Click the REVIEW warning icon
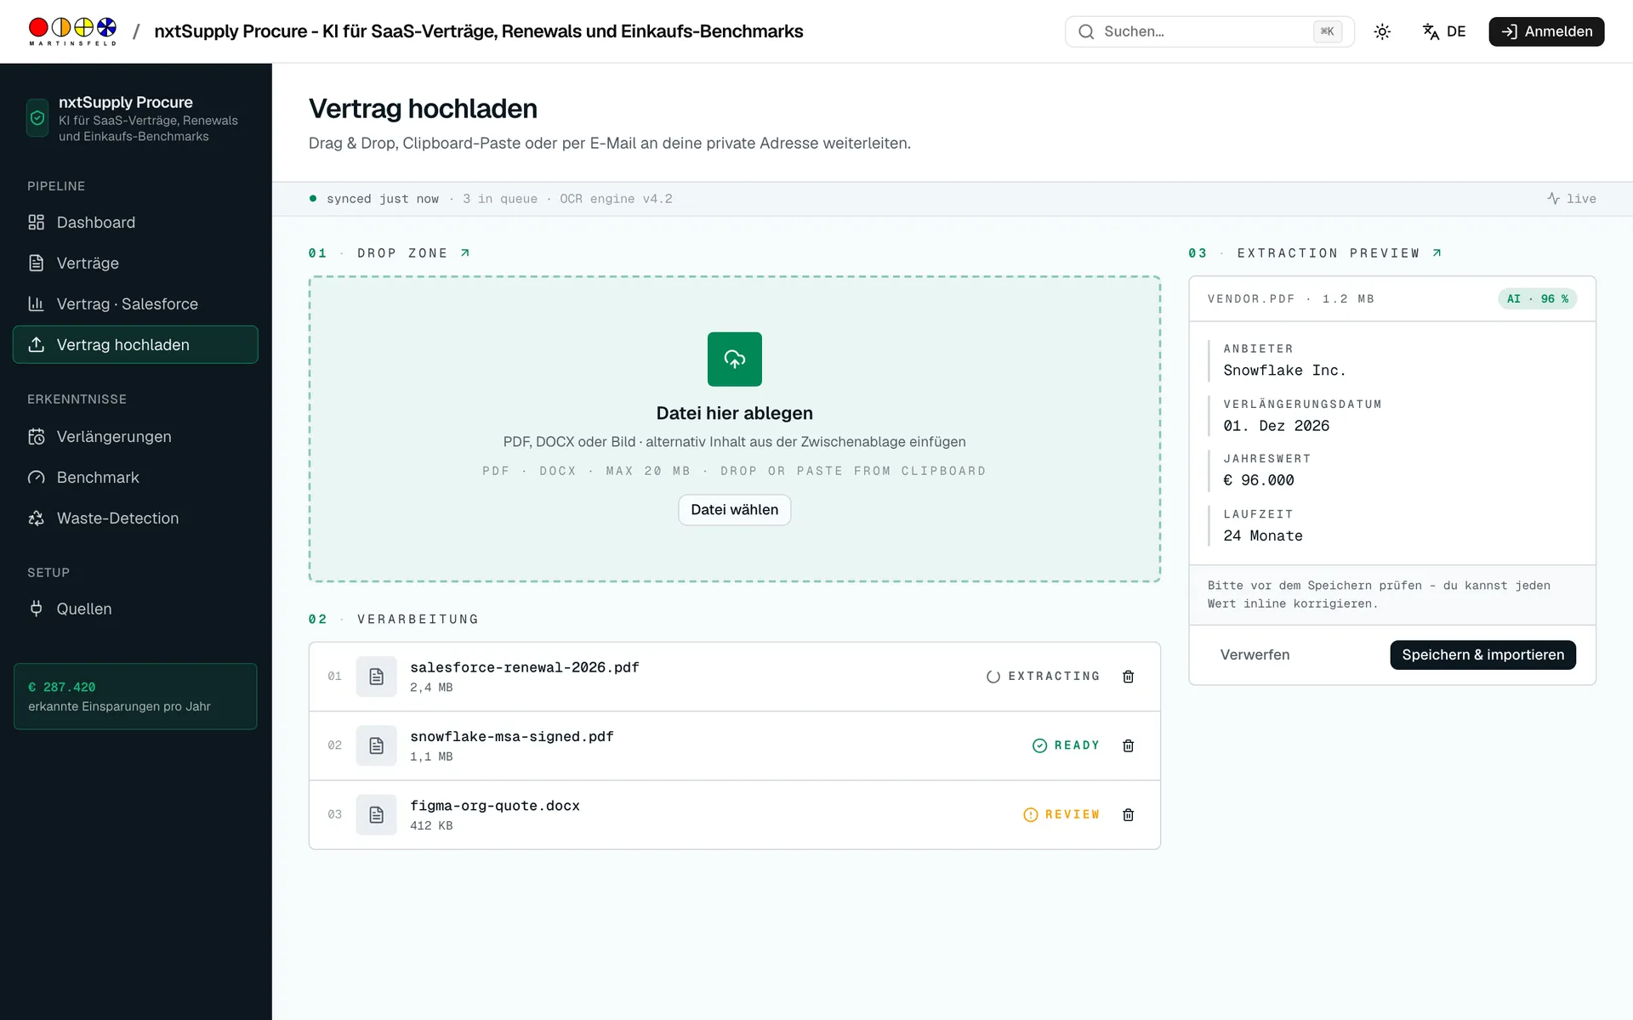 click(x=1030, y=815)
